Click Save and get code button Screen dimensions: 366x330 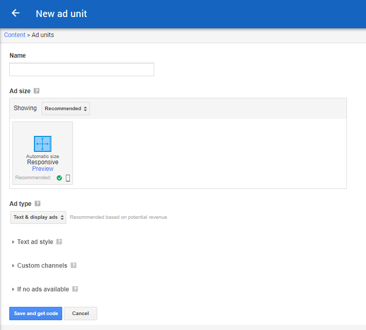35,314
